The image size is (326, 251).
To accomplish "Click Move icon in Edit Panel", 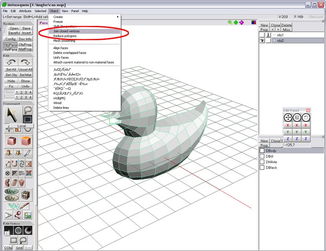I will click(288, 118).
